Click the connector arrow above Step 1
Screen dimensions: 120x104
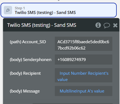59,1
